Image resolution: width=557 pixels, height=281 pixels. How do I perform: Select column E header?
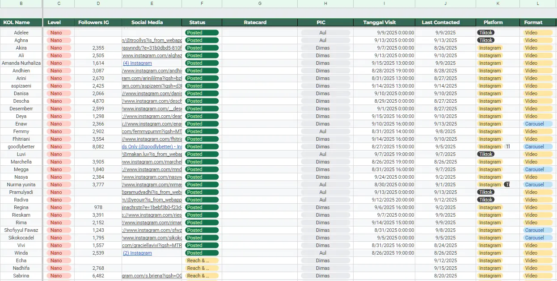click(152, 4)
